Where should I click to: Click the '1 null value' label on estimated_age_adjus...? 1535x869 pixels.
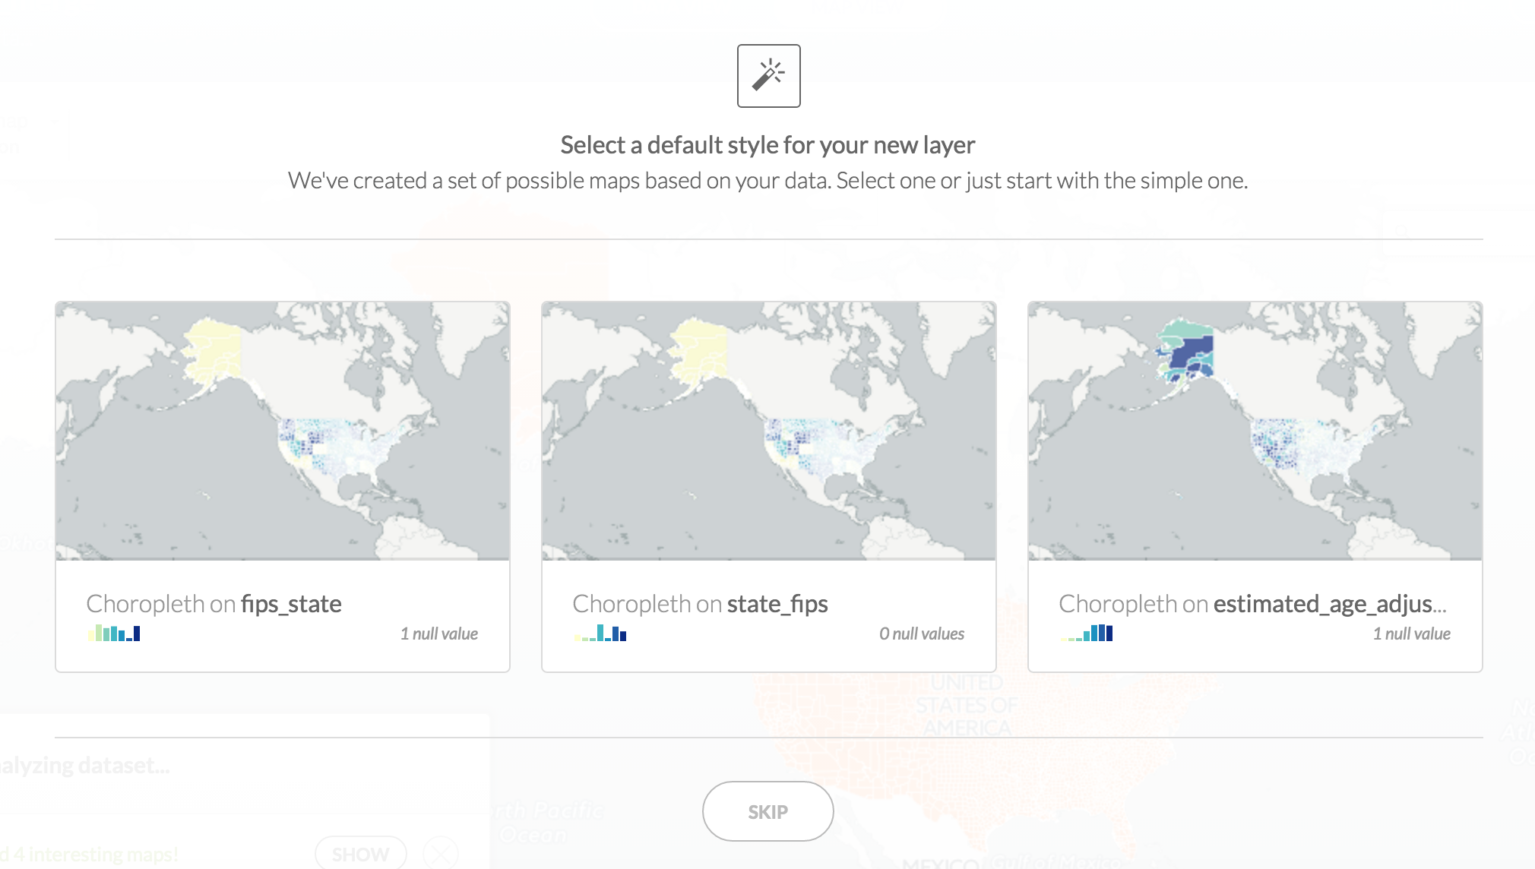(x=1411, y=633)
